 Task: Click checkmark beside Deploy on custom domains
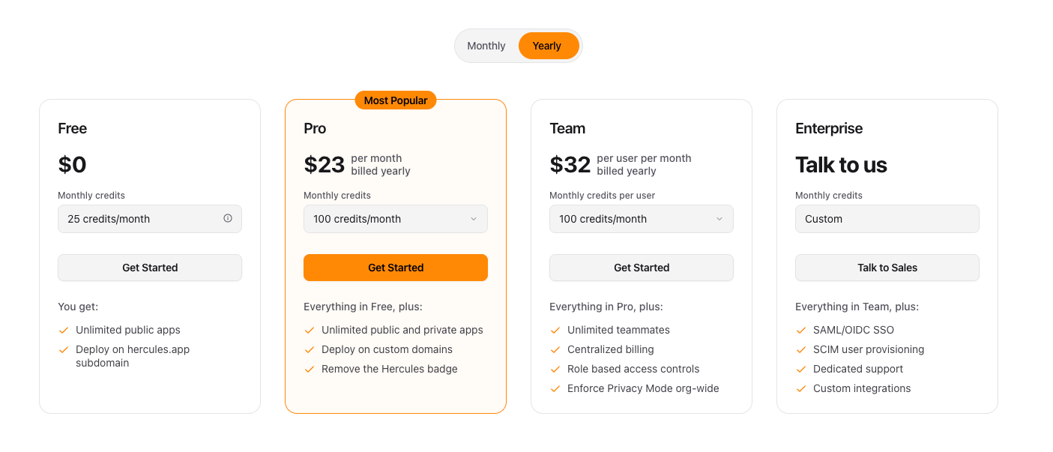pyautogui.click(x=310, y=349)
